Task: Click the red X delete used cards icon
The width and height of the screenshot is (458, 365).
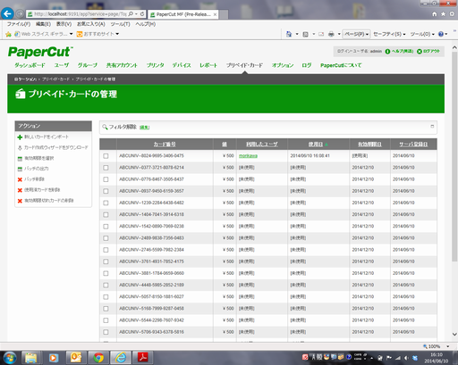Action: point(20,190)
